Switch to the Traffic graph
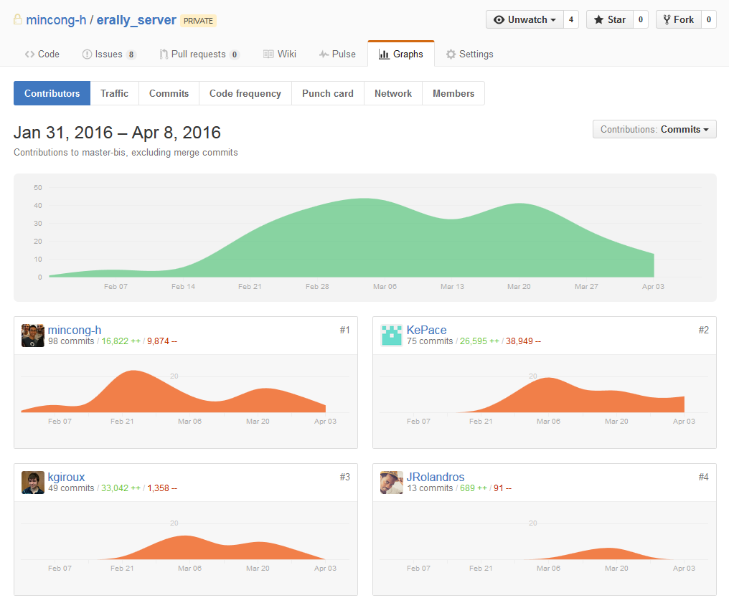 click(x=114, y=93)
